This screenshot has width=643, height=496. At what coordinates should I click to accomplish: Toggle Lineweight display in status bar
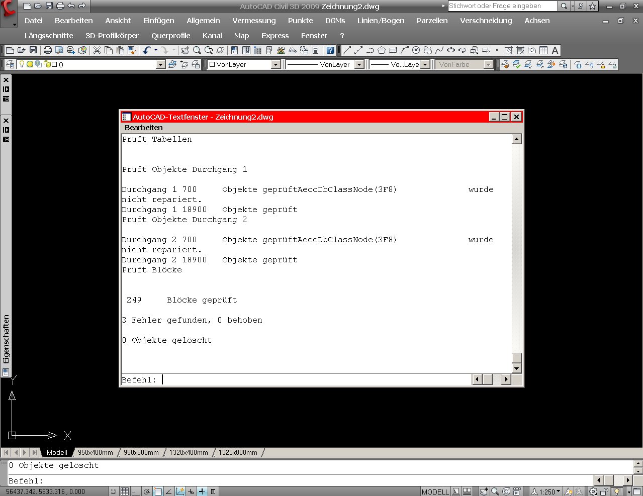pos(202,491)
